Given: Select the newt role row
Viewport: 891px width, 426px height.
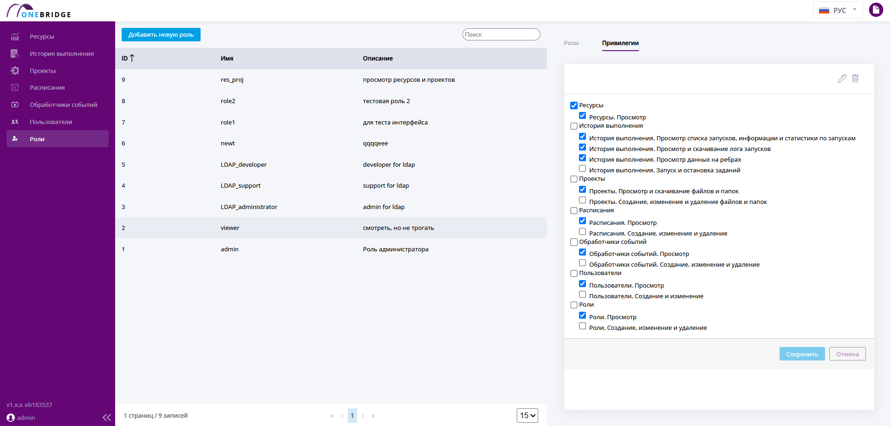Looking at the screenshot, I should coord(331,144).
